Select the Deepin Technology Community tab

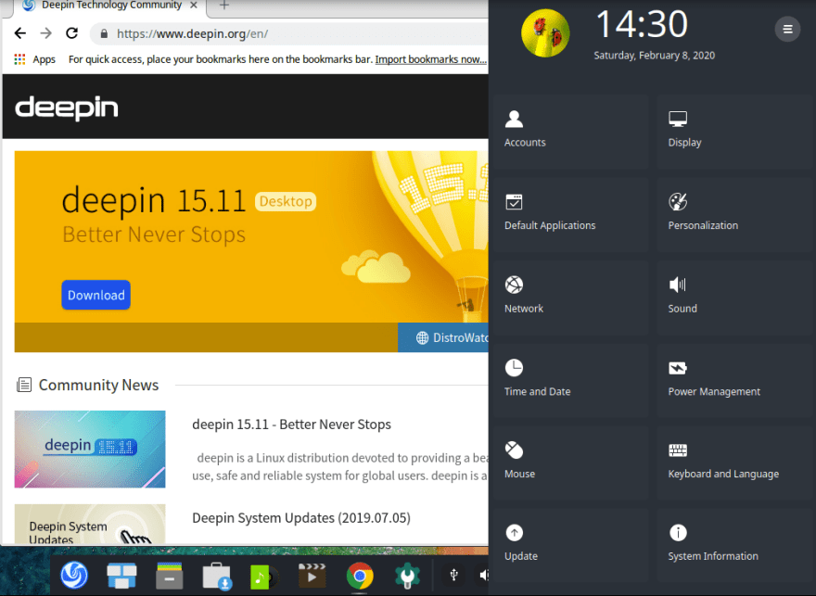pos(109,6)
